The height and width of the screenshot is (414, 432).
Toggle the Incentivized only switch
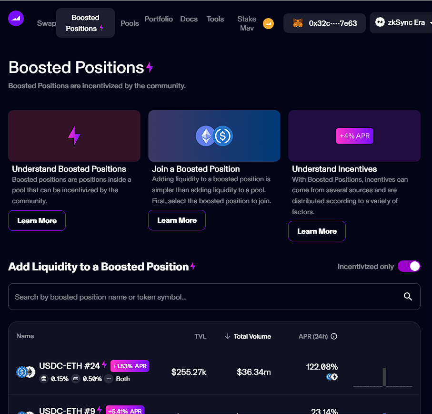pyautogui.click(x=409, y=267)
